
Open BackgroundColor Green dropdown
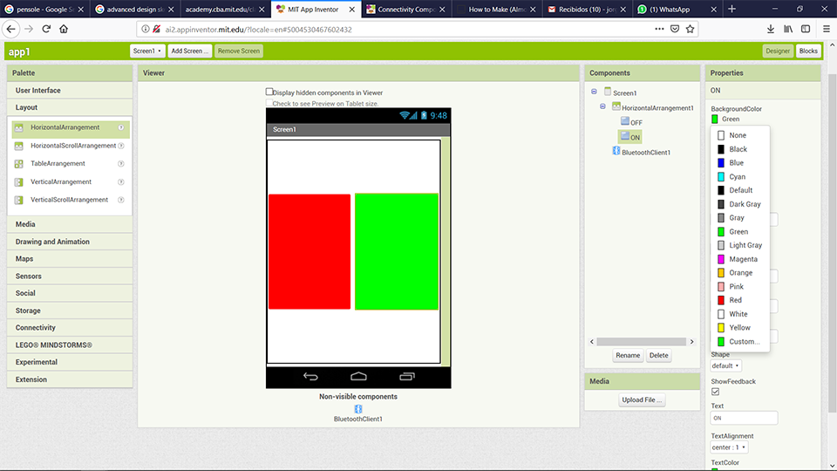tap(725, 119)
